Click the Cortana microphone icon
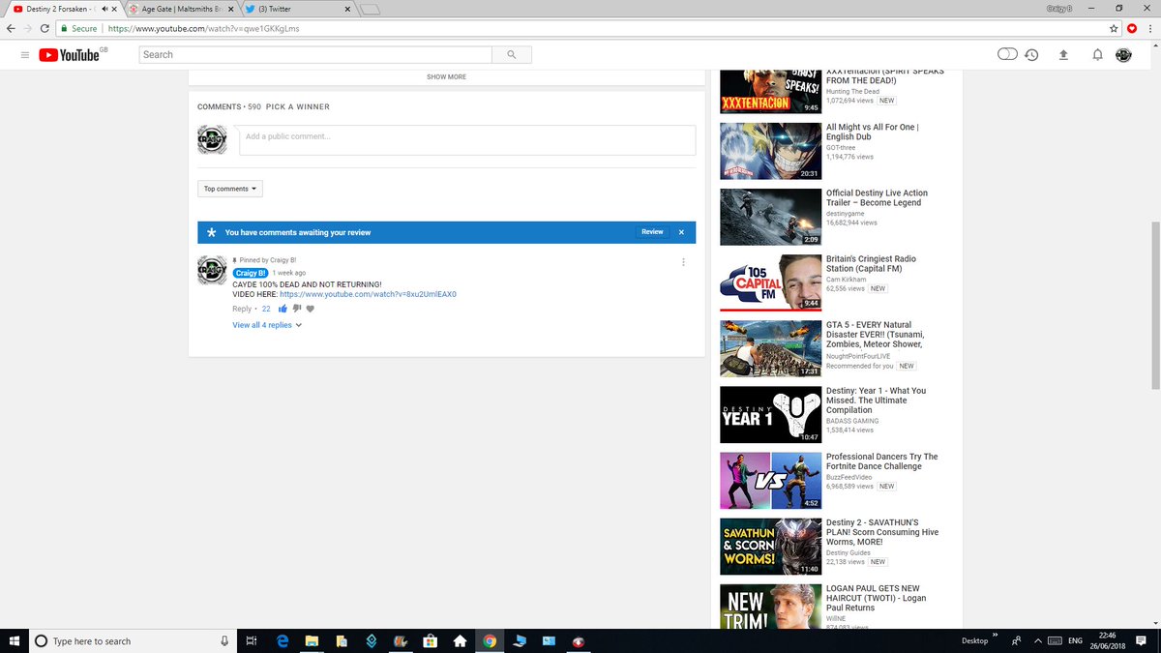1161x653 pixels. tap(224, 640)
